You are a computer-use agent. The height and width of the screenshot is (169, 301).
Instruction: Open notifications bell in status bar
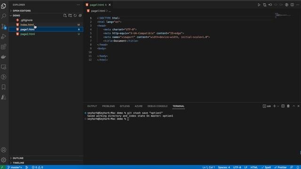(x=298, y=167)
